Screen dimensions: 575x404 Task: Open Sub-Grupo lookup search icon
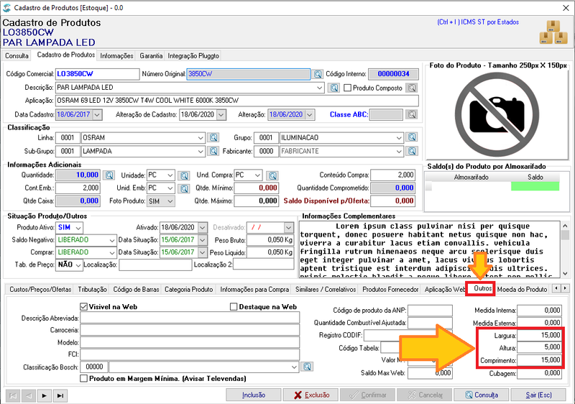pyautogui.click(x=213, y=151)
